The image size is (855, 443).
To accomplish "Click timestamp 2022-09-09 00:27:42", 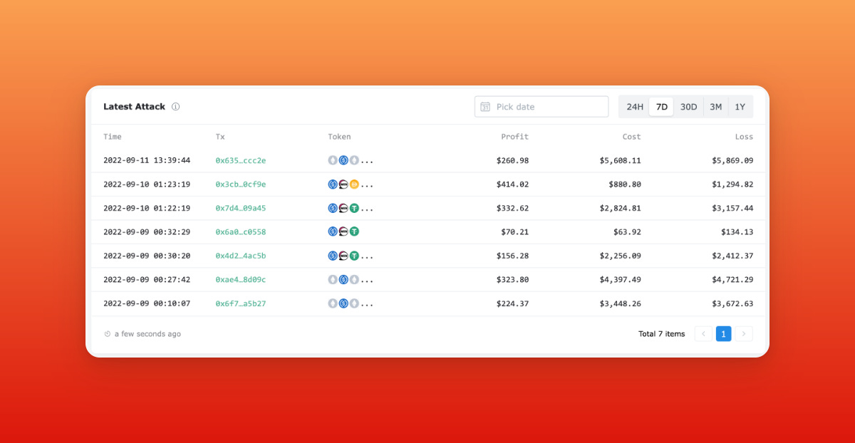I will [x=147, y=279].
